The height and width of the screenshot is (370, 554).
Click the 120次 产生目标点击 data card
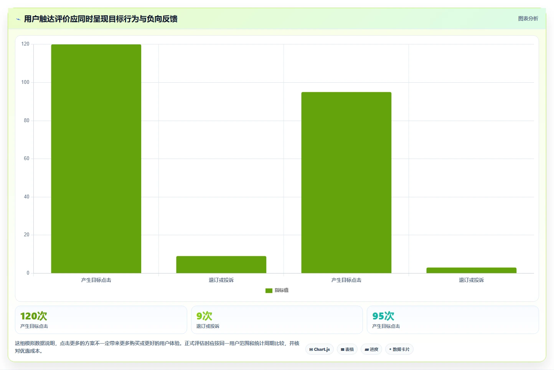(101, 320)
